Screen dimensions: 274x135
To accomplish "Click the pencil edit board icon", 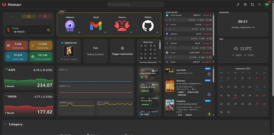I will pyautogui.click(x=238, y=4).
